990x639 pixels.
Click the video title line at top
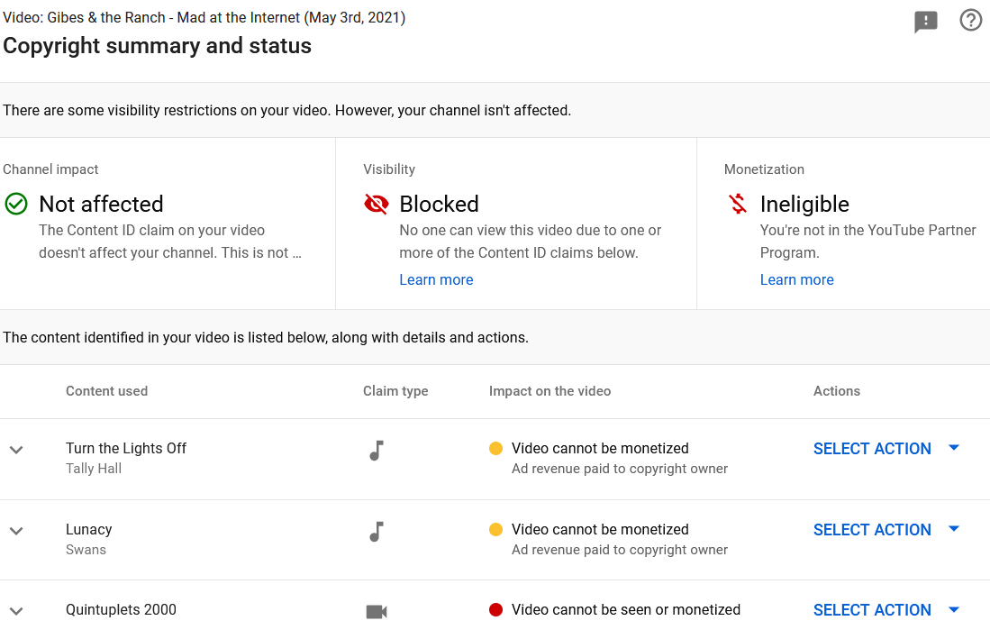click(x=204, y=18)
